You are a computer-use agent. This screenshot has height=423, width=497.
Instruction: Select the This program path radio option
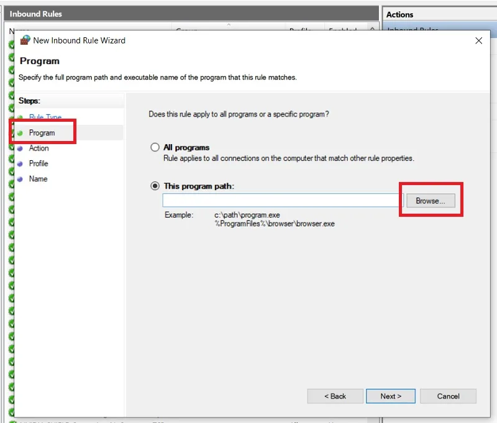pyautogui.click(x=155, y=186)
